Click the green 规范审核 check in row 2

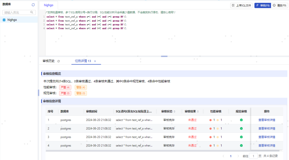(x=241, y=128)
